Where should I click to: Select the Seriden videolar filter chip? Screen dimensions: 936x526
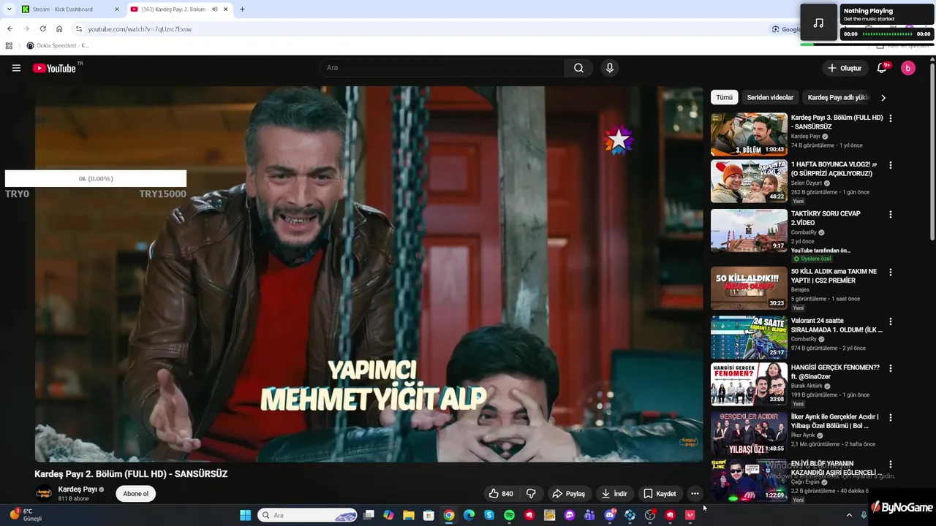pos(770,97)
